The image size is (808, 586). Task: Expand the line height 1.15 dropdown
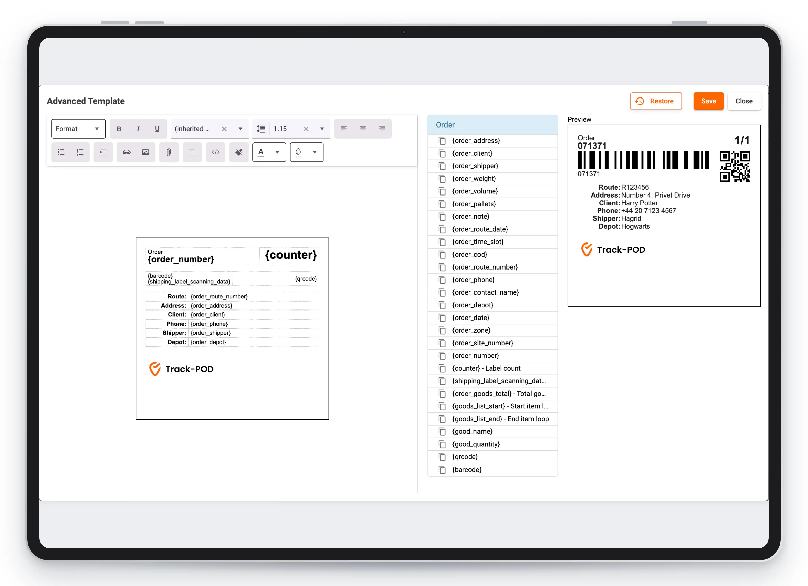click(322, 129)
